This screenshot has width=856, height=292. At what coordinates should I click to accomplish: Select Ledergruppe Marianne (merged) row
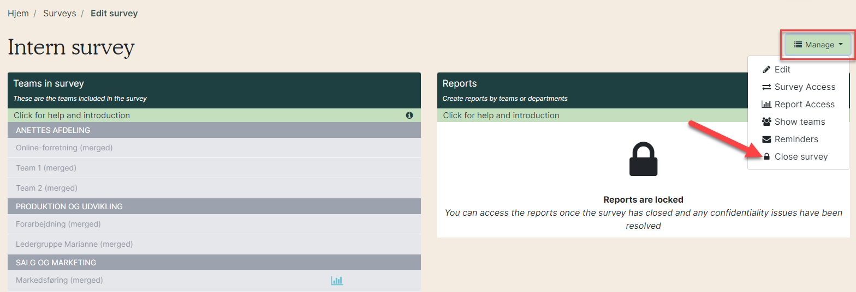pos(214,244)
